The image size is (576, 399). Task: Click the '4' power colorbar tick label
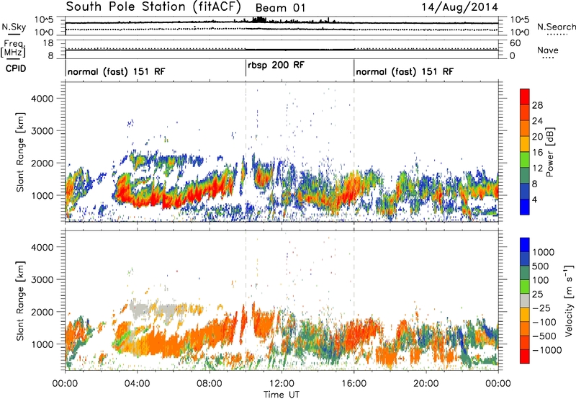pos(534,199)
